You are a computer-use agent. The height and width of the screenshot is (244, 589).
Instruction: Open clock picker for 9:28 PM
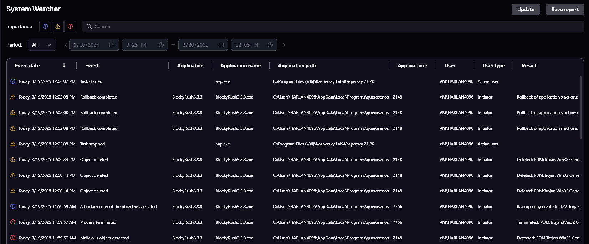point(161,45)
